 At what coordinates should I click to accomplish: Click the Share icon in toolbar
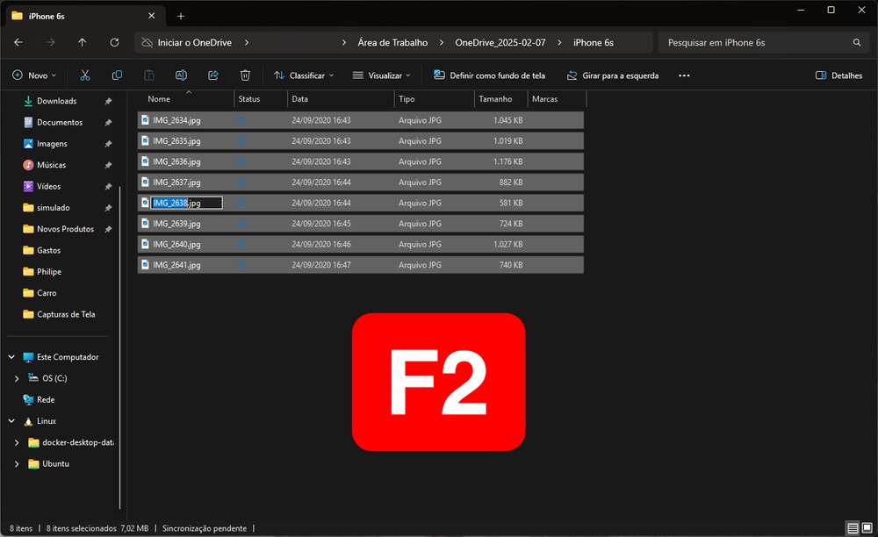213,75
